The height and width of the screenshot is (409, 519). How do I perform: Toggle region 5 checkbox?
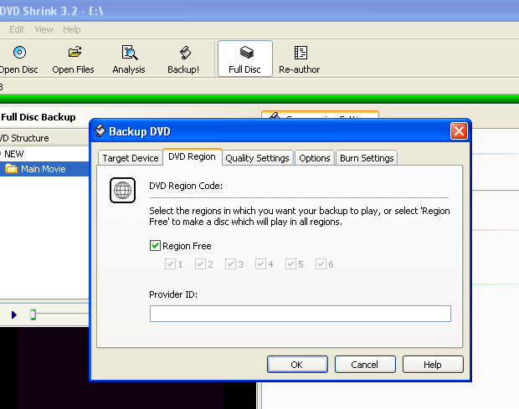[x=290, y=263]
